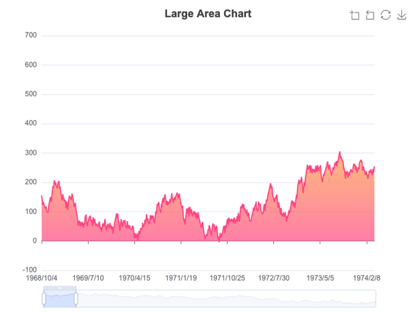
Task: Click the dip below zero near 1971/10/25
Action: pyautogui.click(x=219, y=241)
